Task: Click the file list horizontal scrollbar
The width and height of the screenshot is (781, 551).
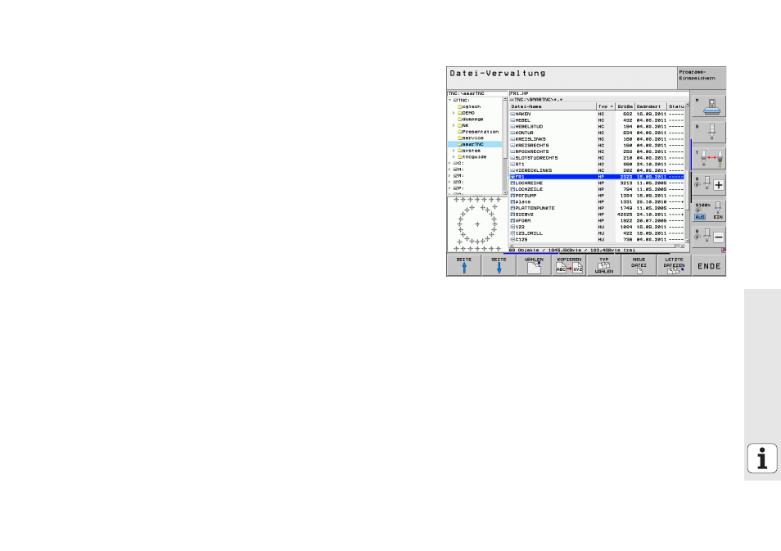Action: click(597, 246)
